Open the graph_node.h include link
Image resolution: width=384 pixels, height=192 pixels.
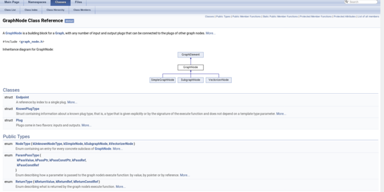pos(35,41)
